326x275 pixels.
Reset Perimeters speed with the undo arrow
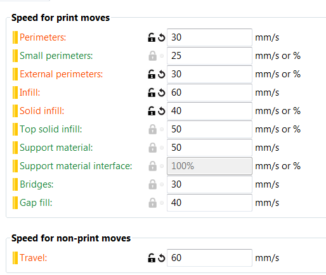[x=162, y=37]
